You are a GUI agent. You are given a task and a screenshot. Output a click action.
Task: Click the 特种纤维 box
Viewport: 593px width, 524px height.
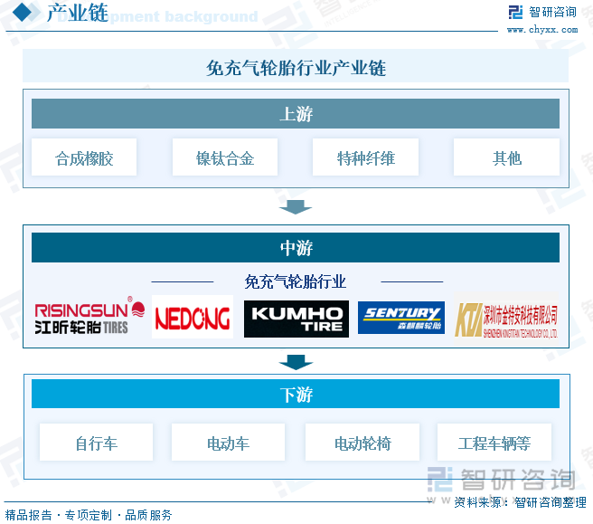[x=366, y=157]
